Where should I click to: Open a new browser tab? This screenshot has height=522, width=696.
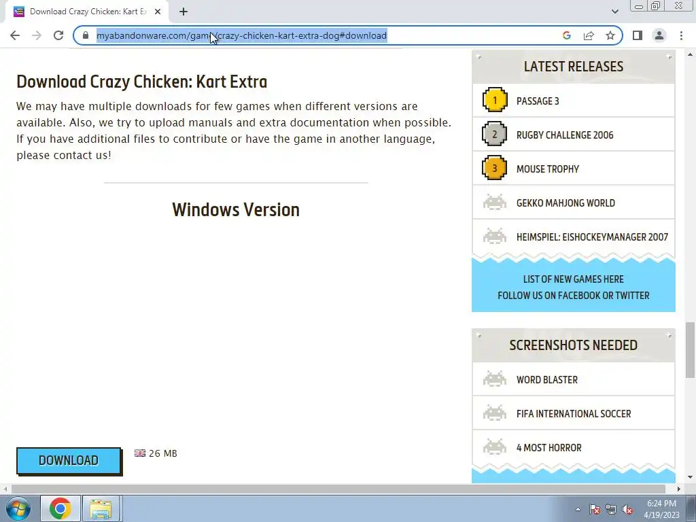[184, 12]
